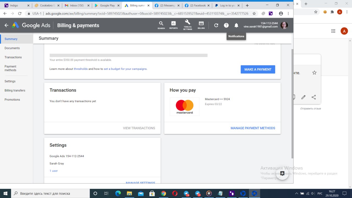This screenshot has height=198, width=352.
Task: Open the Search tool in Google Ads header
Action: tap(161, 25)
